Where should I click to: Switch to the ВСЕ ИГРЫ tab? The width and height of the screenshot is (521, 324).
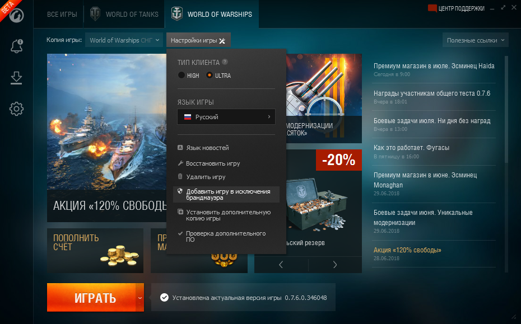point(62,15)
